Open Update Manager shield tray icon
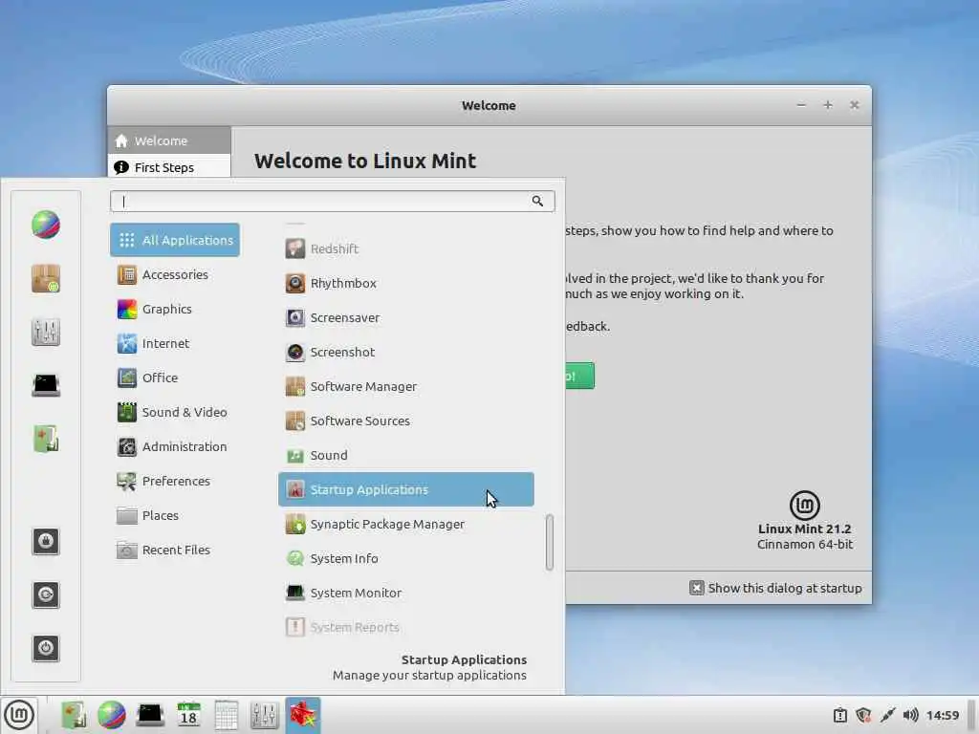Screen dimensions: 979x734 863,715
